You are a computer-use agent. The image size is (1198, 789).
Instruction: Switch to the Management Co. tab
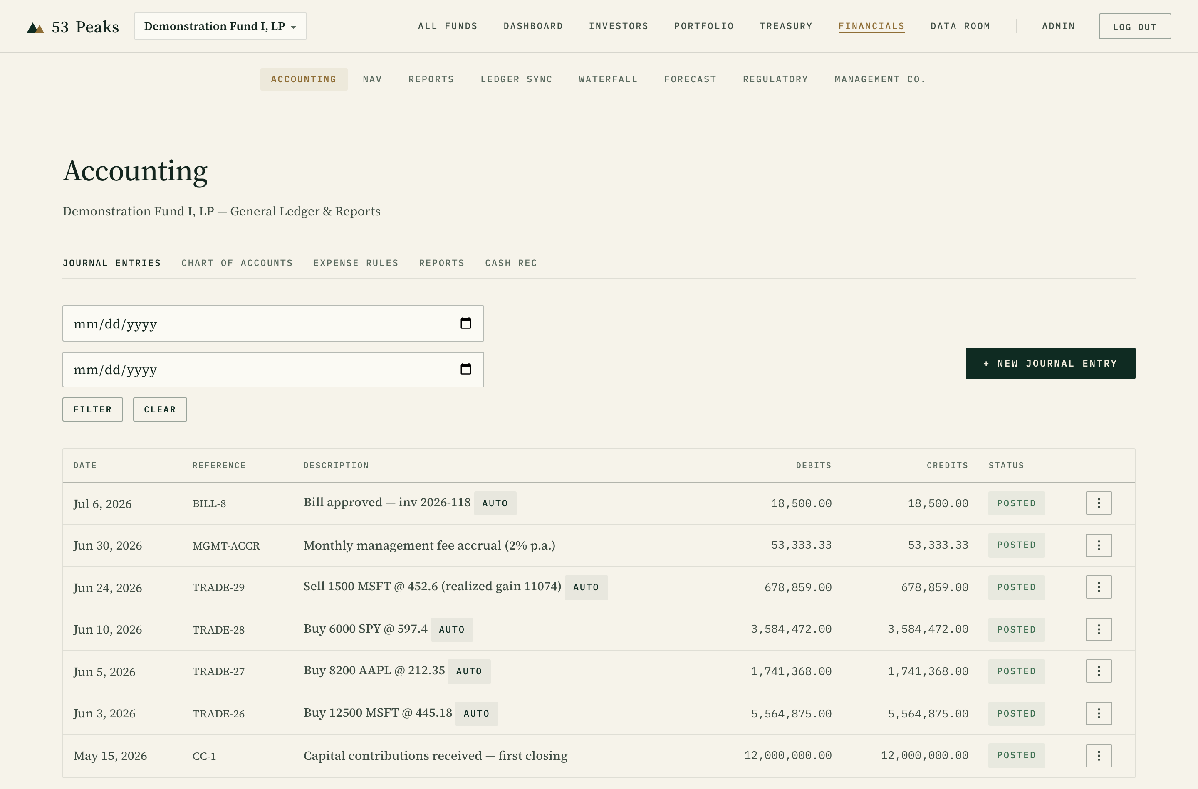coord(880,79)
